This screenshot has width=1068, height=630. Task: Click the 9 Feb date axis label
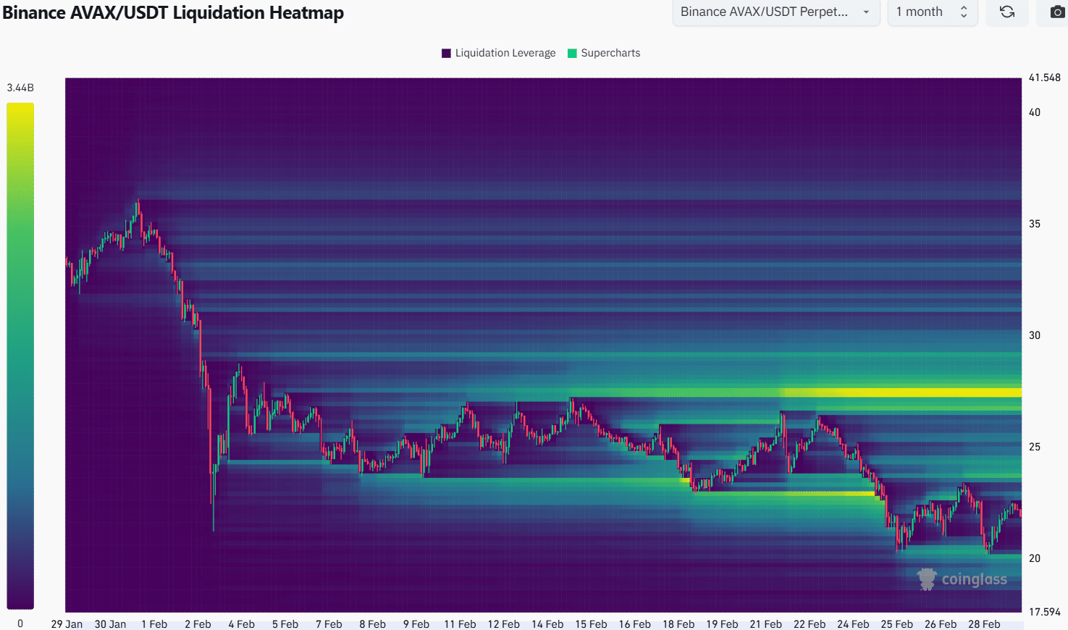(416, 624)
